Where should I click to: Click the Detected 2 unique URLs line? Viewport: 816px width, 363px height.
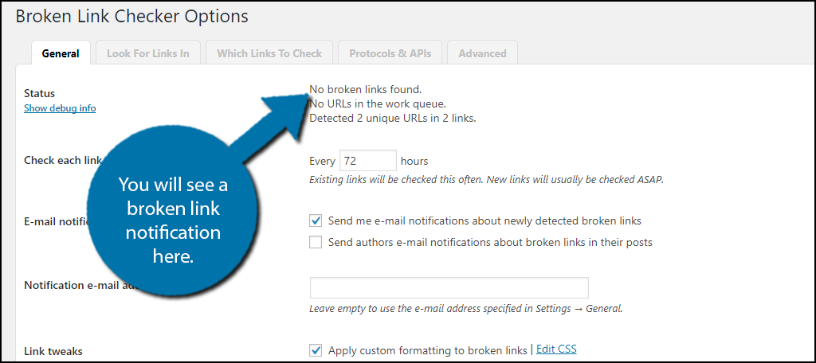(x=392, y=118)
